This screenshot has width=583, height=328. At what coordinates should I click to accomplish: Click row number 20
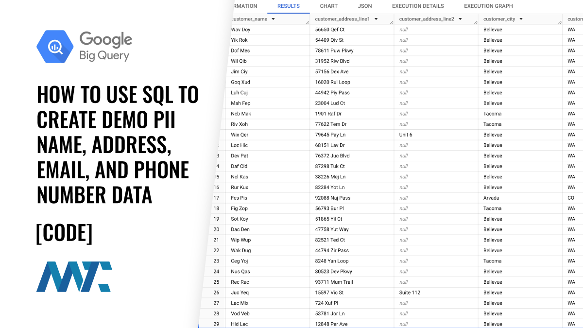click(x=216, y=229)
